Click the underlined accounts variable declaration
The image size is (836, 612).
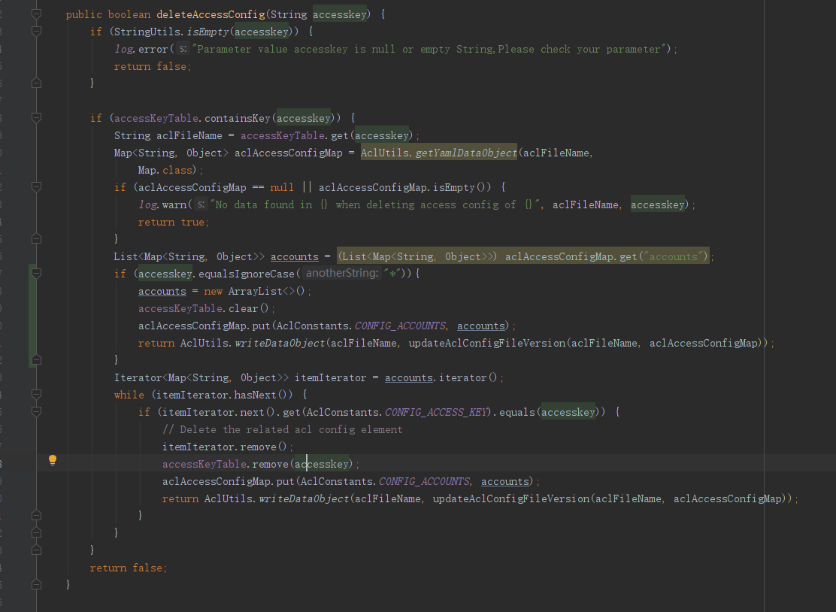(294, 256)
